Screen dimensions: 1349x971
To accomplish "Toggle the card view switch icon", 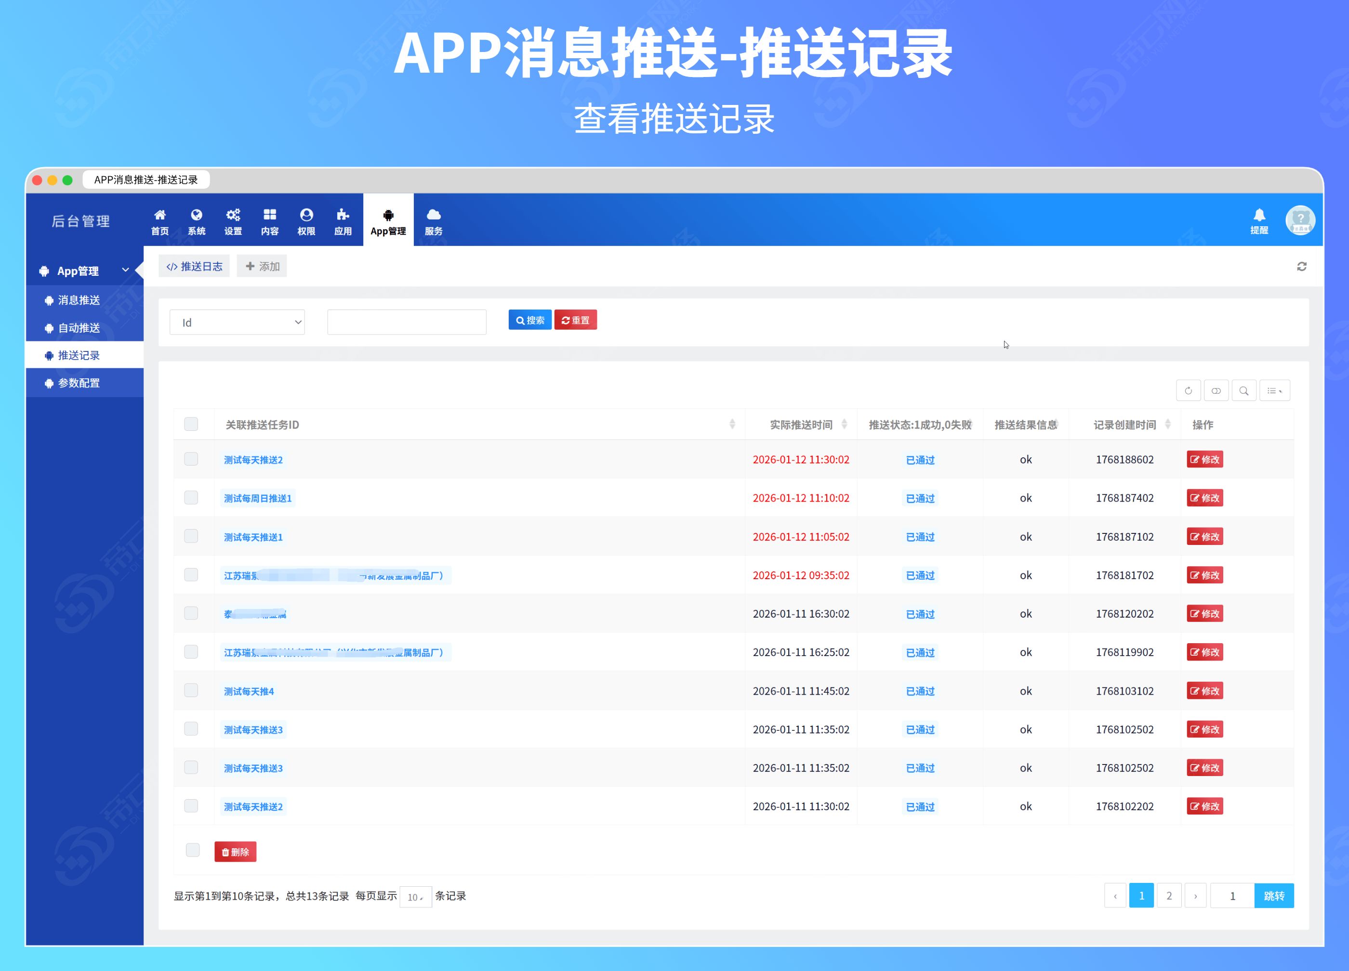I will 1216,390.
